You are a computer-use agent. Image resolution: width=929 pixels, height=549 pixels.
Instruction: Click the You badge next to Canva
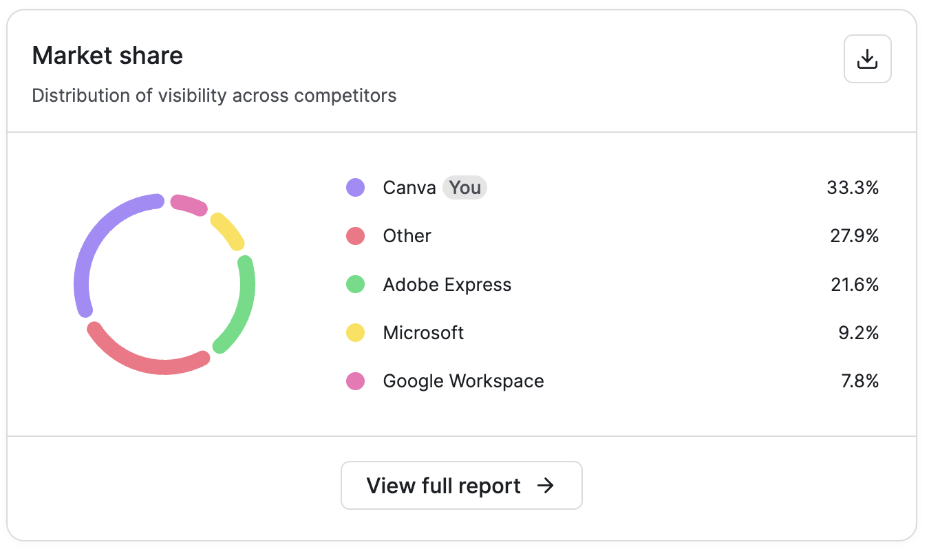coord(464,188)
